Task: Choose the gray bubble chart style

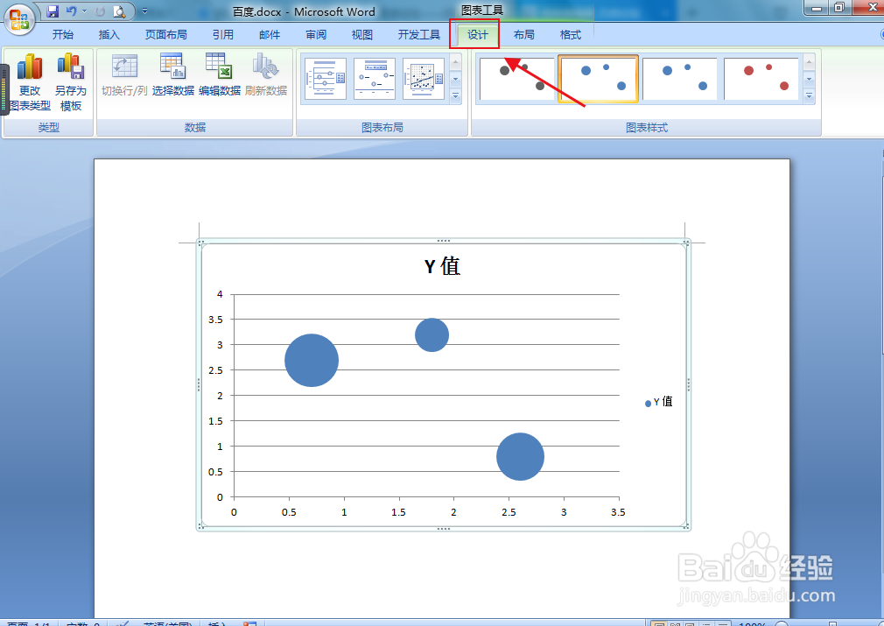Action: (x=517, y=79)
